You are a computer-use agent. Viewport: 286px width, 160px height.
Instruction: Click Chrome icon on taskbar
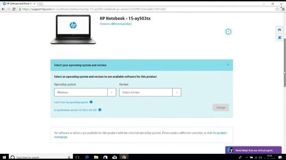tap(124, 157)
